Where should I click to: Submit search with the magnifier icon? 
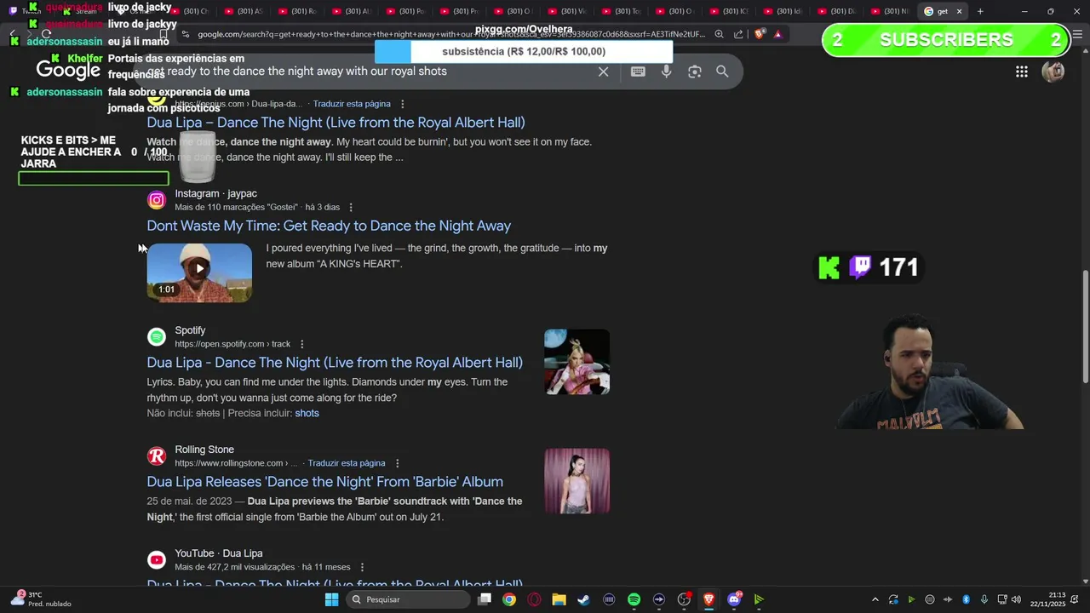[x=722, y=72]
